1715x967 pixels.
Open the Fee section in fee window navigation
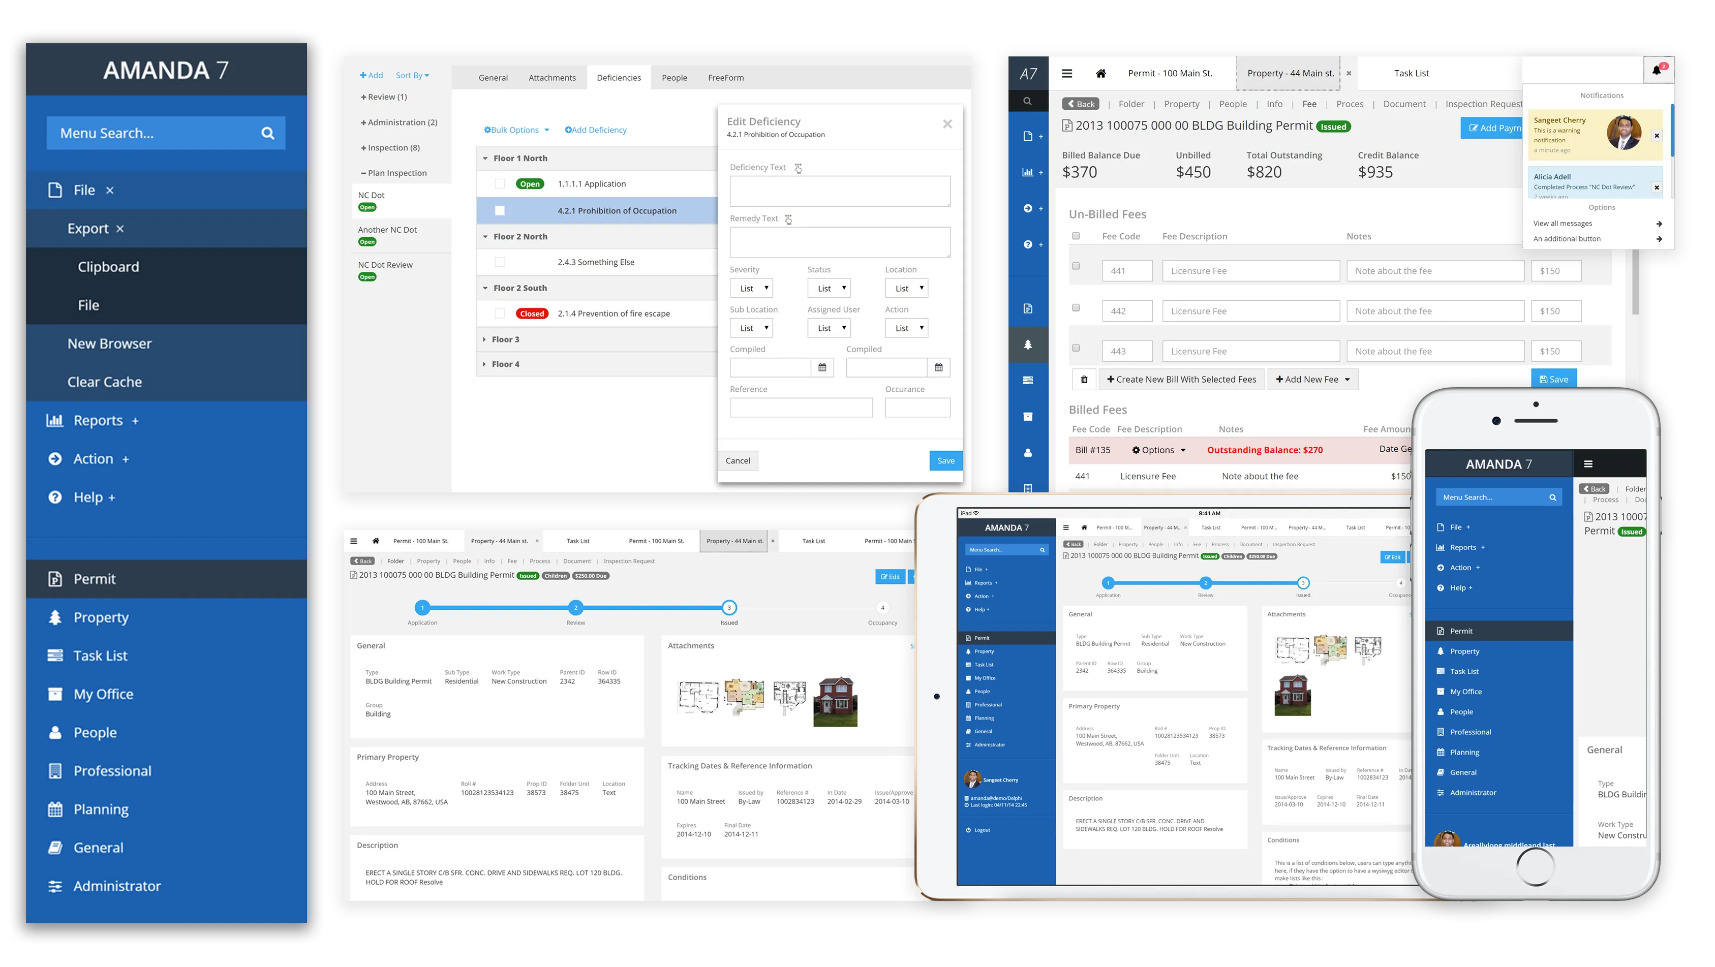pos(1309,104)
